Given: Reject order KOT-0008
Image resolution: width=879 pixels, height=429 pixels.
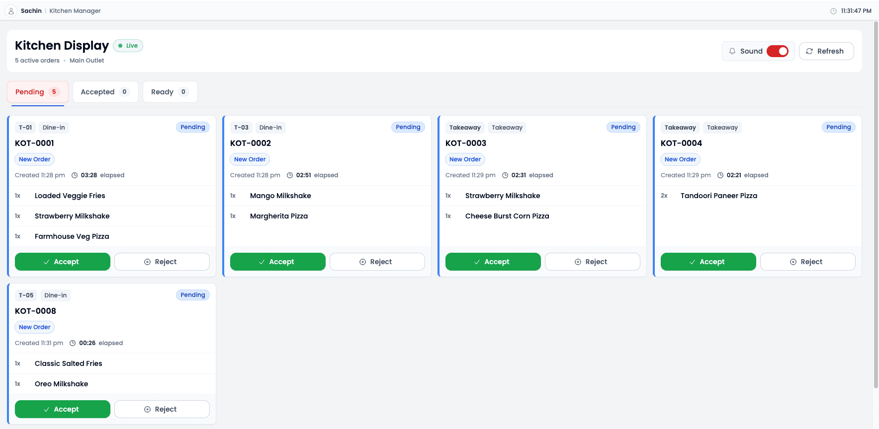Looking at the screenshot, I should tap(162, 409).
